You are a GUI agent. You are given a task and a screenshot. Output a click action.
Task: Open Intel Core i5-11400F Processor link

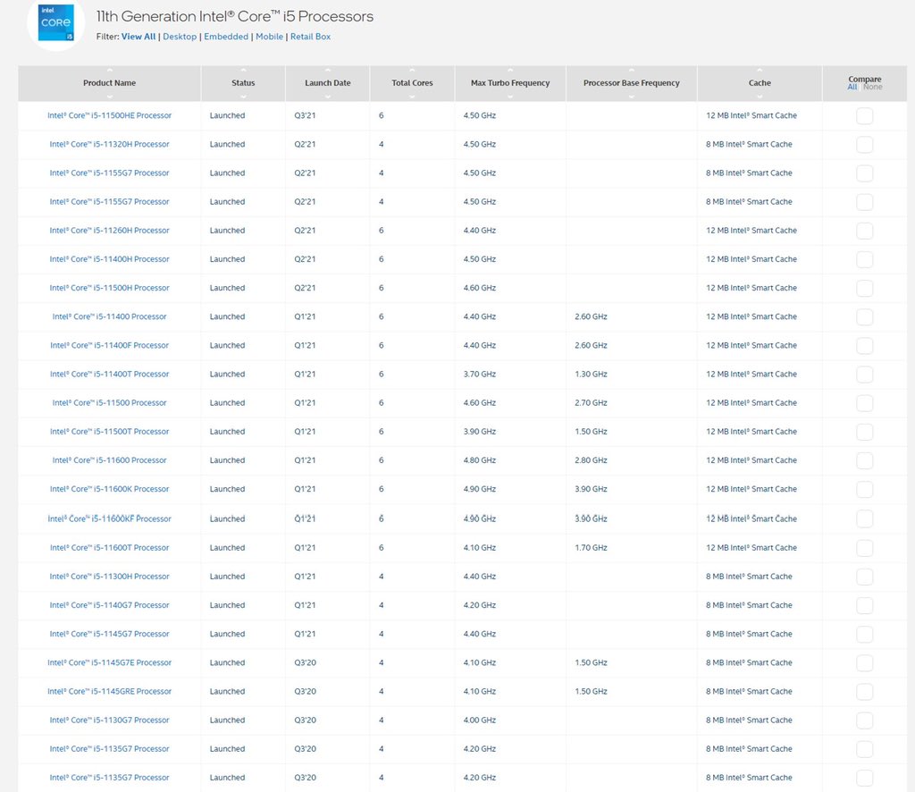pos(109,346)
